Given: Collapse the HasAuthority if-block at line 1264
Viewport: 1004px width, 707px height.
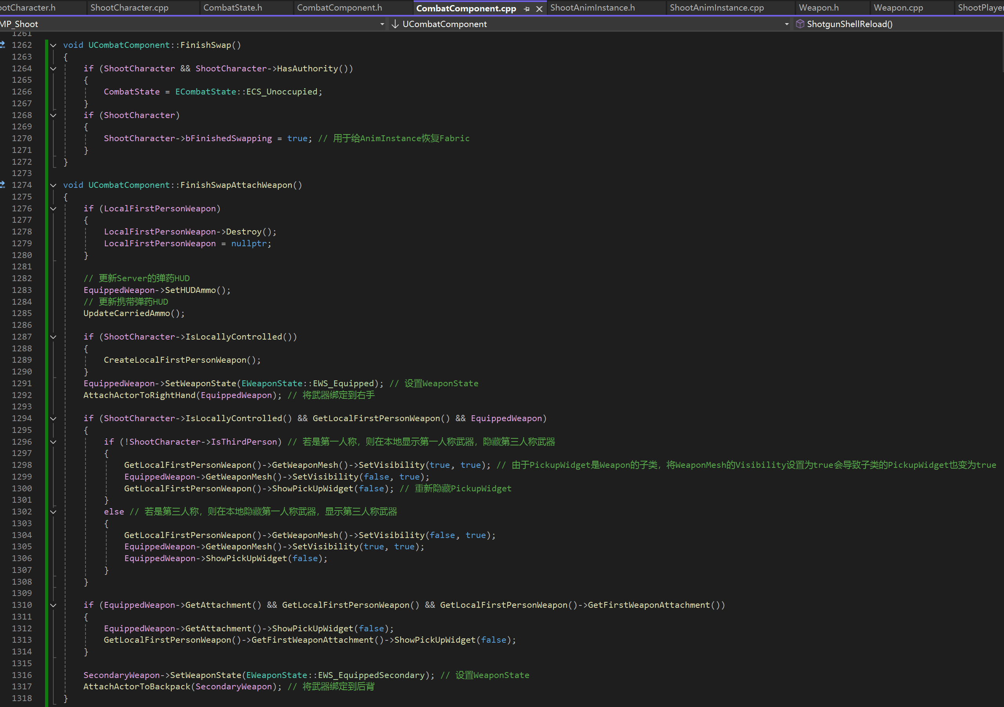Looking at the screenshot, I should pyautogui.click(x=53, y=69).
